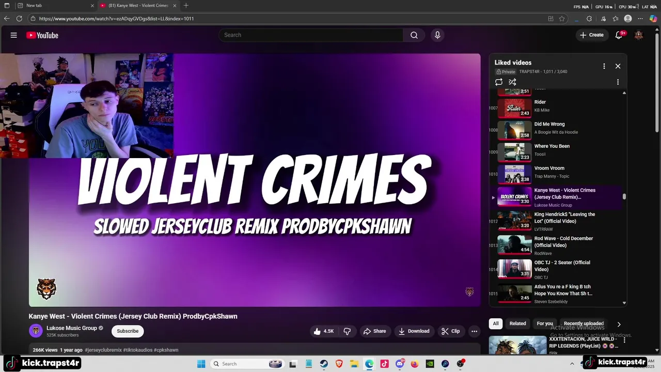
Task: Click the Create button
Action: pos(592,35)
